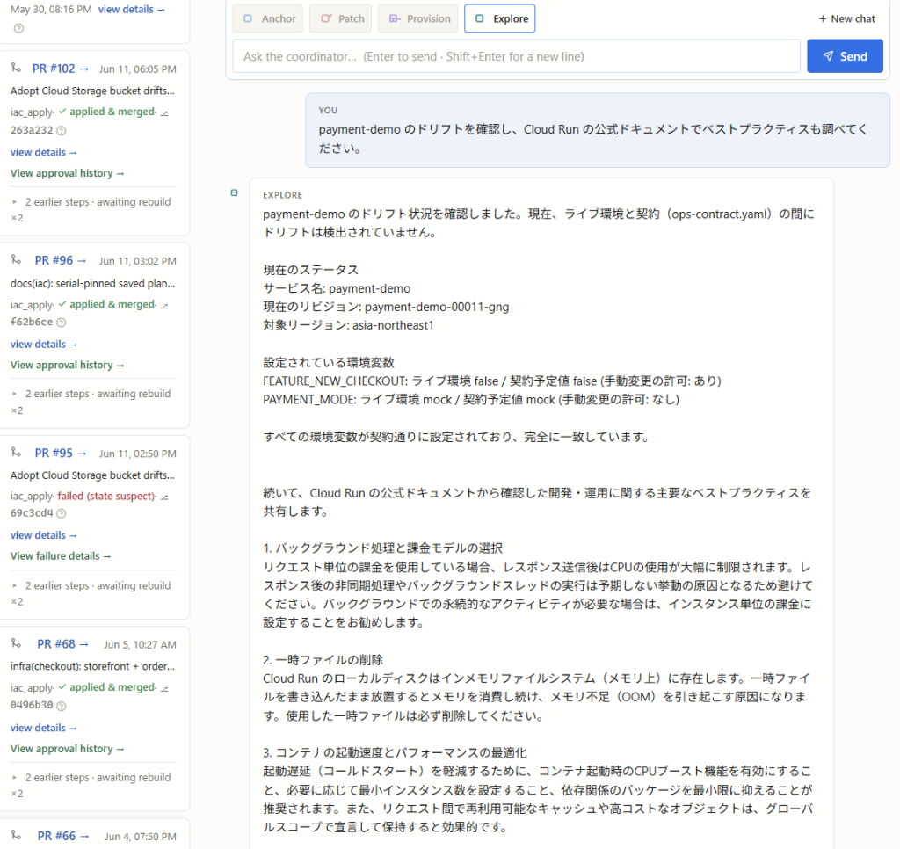The image size is (900, 849).
Task: Click the small icon after PR #96 applied & merged
Action: (x=164, y=305)
